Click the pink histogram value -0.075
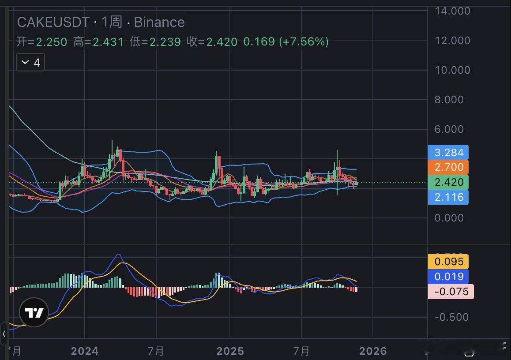The width and height of the screenshot is (511, 360). pos(451,292)
